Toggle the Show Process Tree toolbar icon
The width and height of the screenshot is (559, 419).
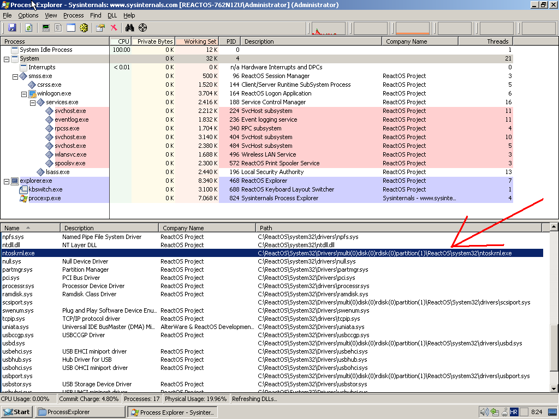58,28
